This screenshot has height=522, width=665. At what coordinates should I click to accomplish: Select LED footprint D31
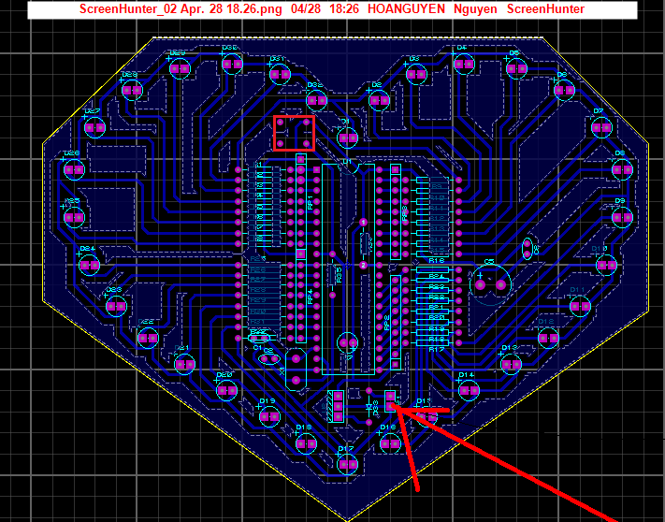coord(280,75)
